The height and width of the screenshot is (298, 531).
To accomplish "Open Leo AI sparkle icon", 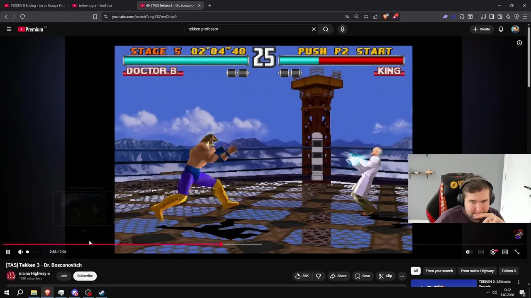I will coord(508,17).
